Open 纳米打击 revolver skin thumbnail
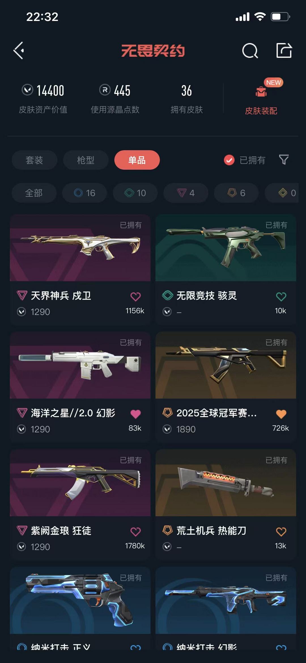Viewport: 306px width, 663px height. click(80, 600)
